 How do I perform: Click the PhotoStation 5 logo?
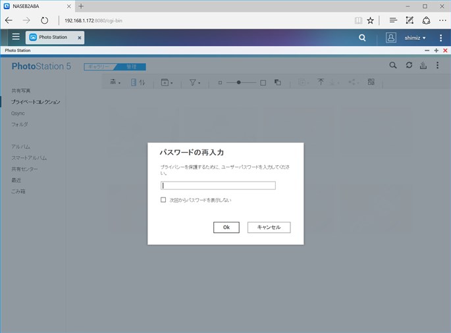coord(41,66)
